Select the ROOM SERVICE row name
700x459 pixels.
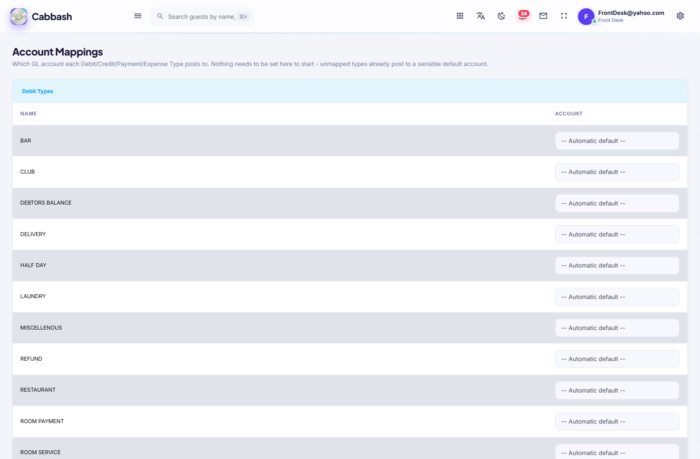pos(40,452)
